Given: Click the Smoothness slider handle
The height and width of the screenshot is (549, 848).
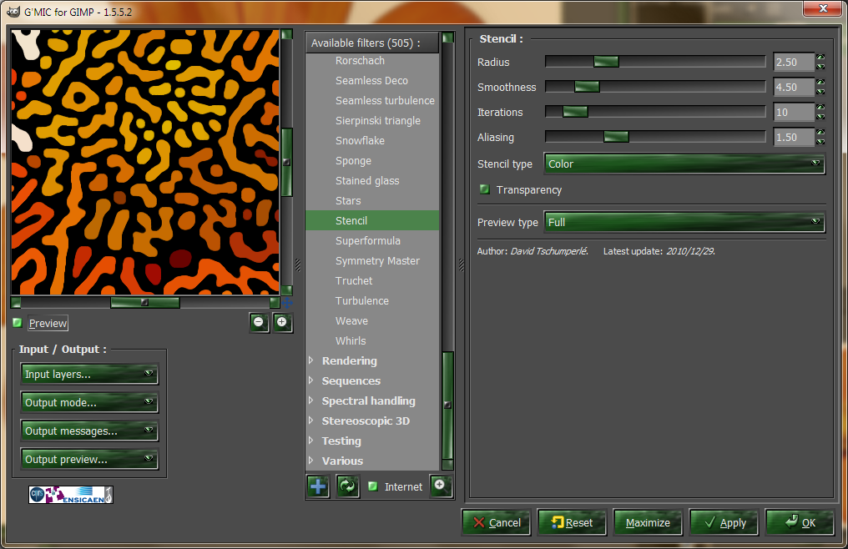Looking at the screenshot, I should click(x=587, y=87).
